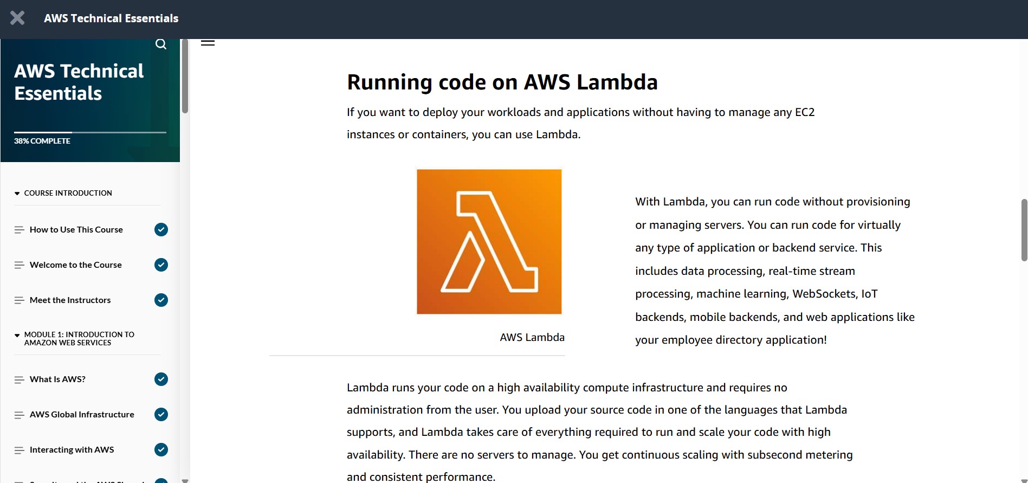Open the sidebar search icon
1028x483 pixels.
click(x=161, y=44)
